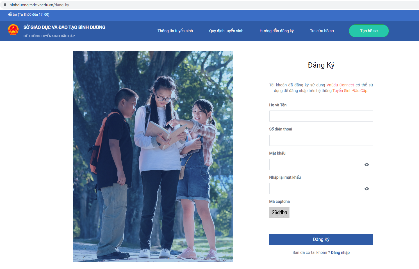The image size is (419, 269).
Task: Focus the Họ và Tên input field
Action: (x=321, y=116)
